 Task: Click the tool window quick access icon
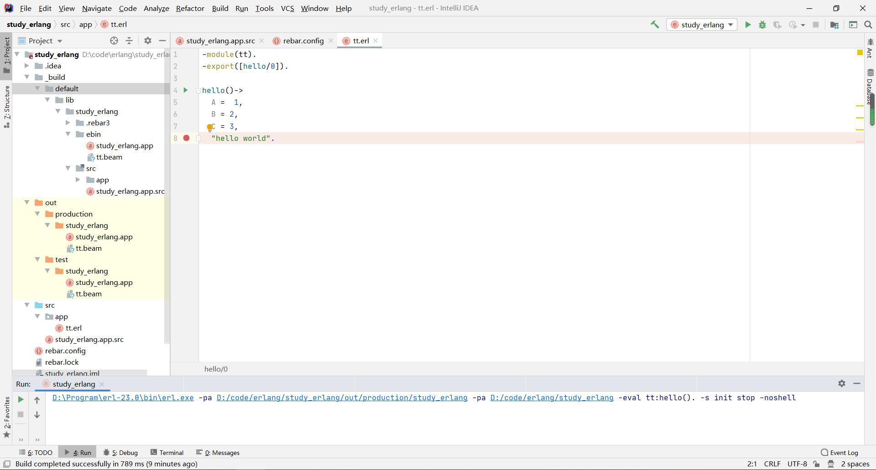(x=7, y=464)
